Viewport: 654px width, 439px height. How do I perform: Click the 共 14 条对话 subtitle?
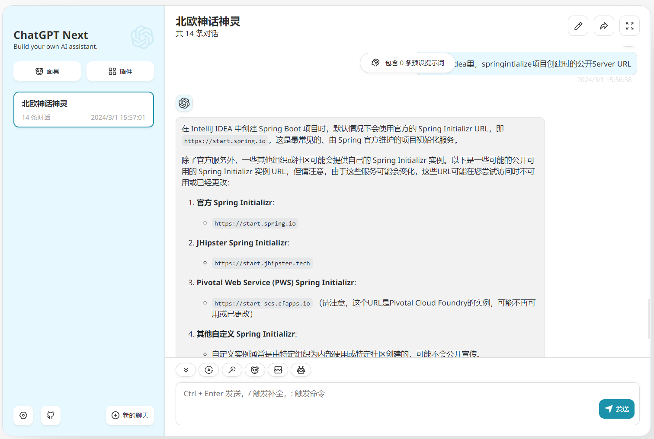click(197, 34)
